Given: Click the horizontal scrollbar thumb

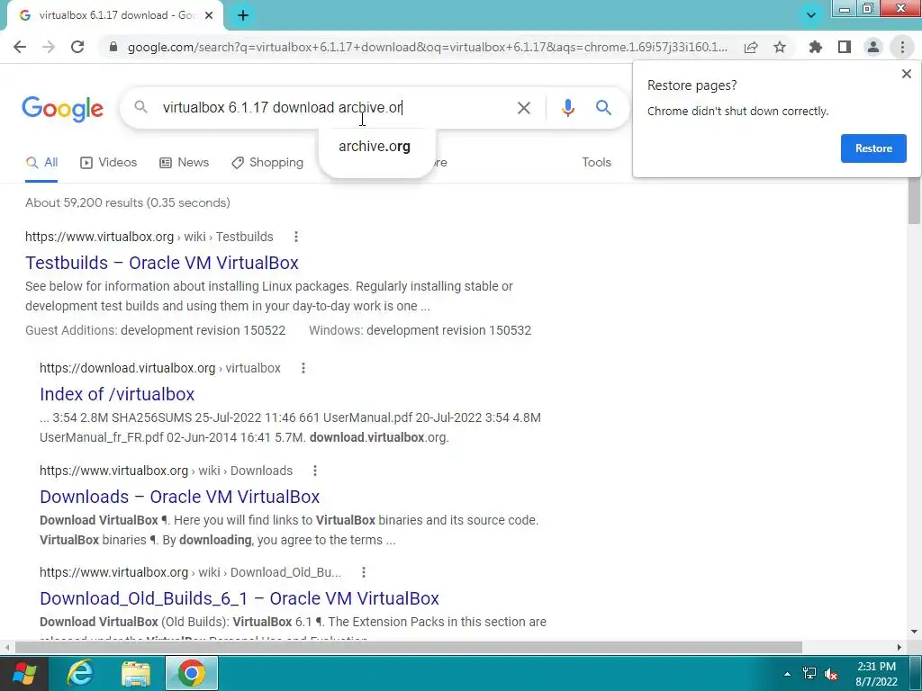Looking at the screenshot, I should point(408,648).
